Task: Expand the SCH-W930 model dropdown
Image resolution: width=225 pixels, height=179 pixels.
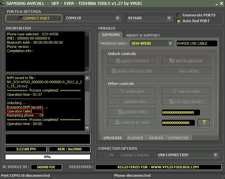Action: [x=170, y=43]
